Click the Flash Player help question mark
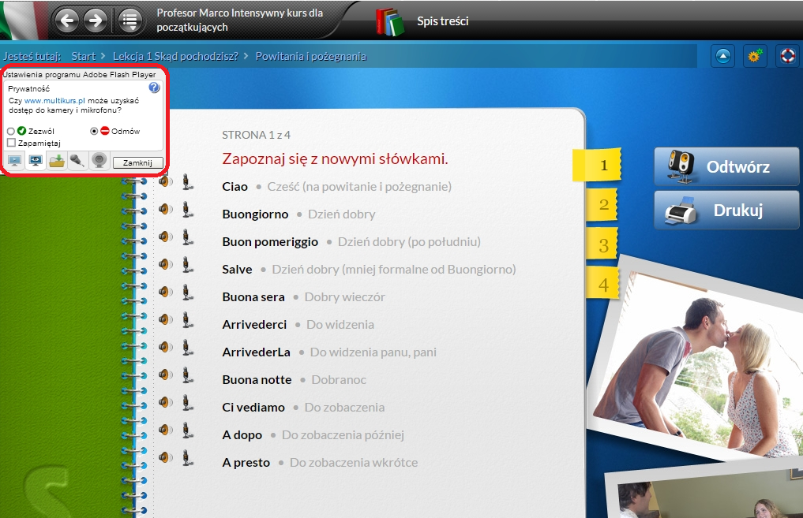 click(155, 88)
